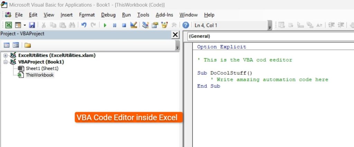Select ExcelUtilities (ExcelUtilities.xlam) in the tree
Viewport: 354px width, 147px height.
[x=57, y=55]
